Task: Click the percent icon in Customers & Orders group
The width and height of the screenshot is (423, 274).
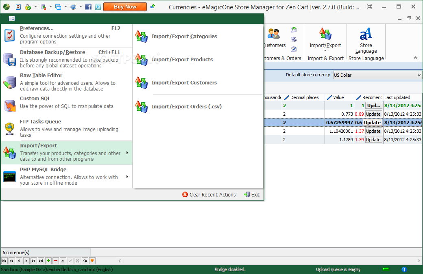Action: (294, 39)
